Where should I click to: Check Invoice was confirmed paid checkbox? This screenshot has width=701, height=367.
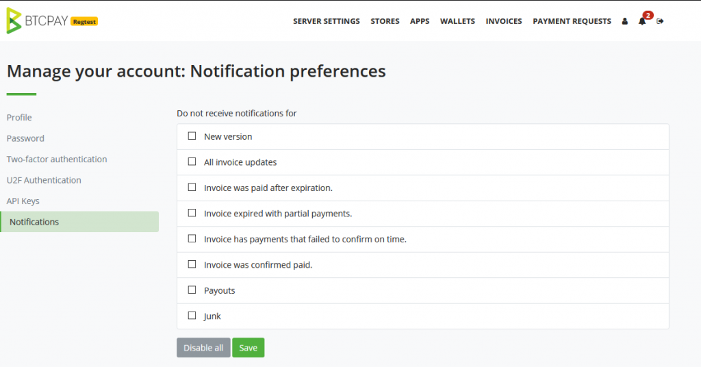point(192,264)
